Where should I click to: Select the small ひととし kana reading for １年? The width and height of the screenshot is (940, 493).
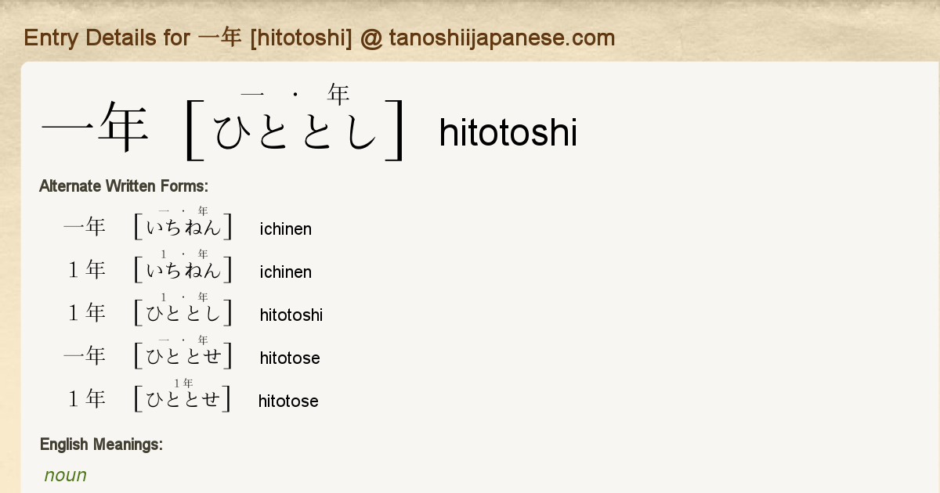[x=184, y=315]
